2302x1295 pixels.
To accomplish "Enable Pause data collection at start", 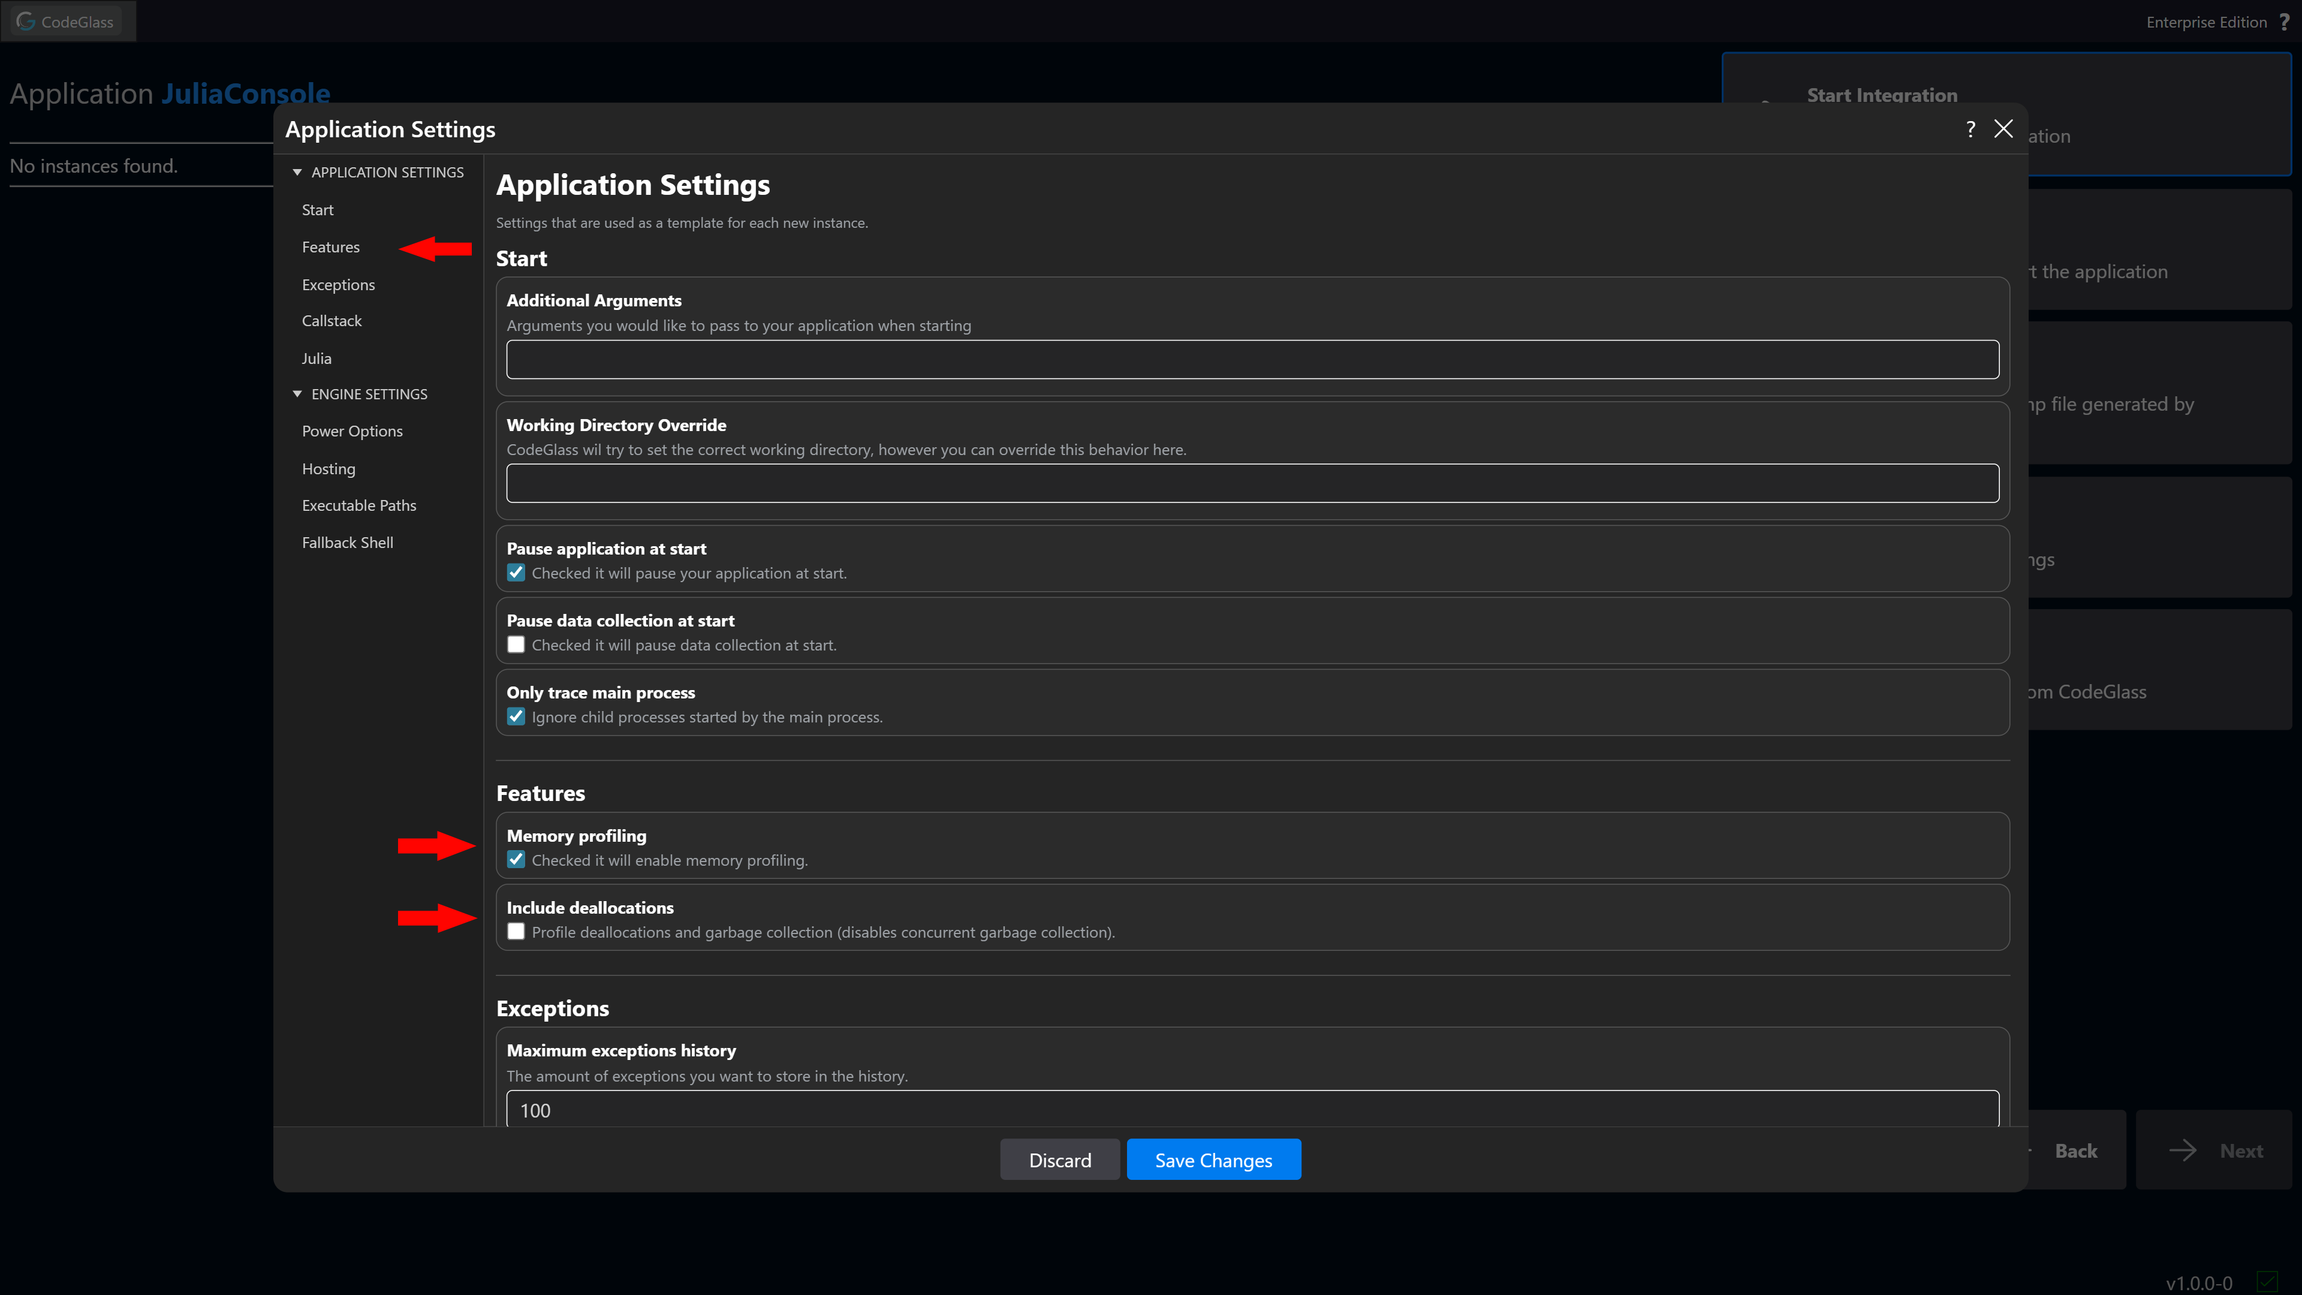I will 516,645.
